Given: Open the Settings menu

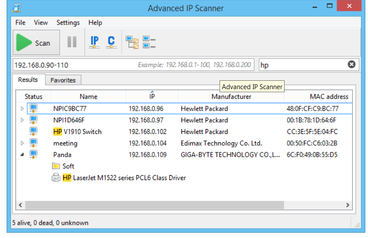Looking at the screenshot, I should 68,22.
